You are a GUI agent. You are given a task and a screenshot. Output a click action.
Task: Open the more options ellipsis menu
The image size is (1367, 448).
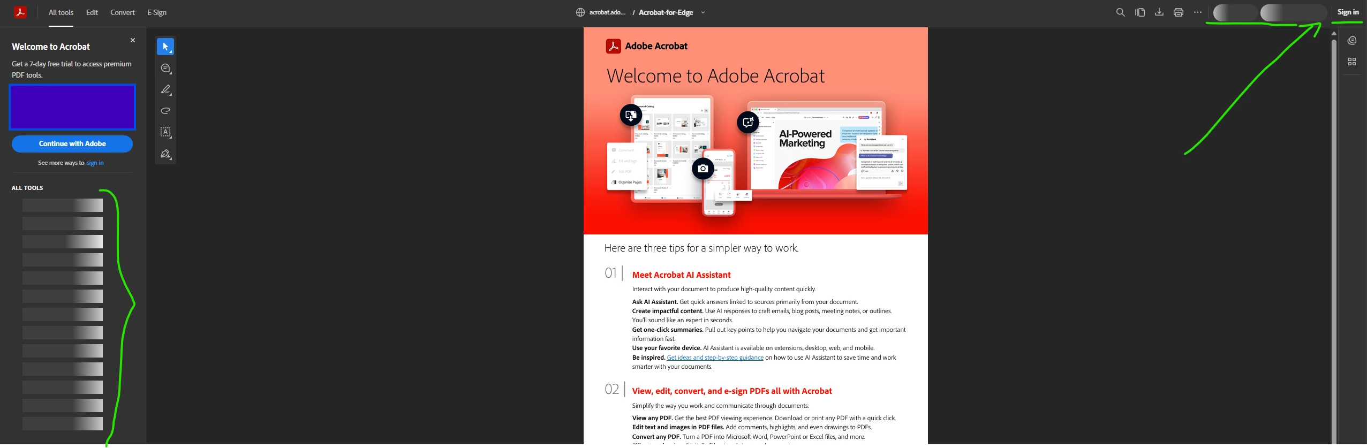click(x=1198, y=12)
